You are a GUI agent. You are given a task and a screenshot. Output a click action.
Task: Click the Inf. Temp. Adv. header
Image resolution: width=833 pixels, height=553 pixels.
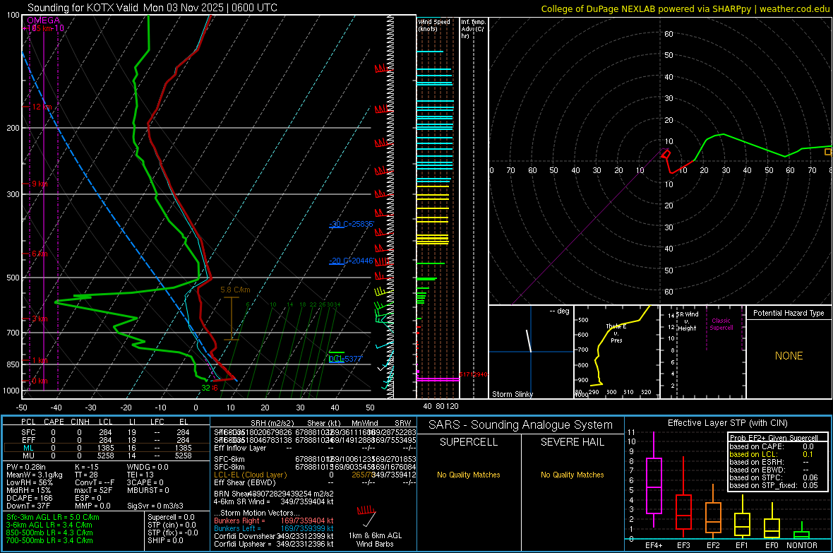coord(472,29)
